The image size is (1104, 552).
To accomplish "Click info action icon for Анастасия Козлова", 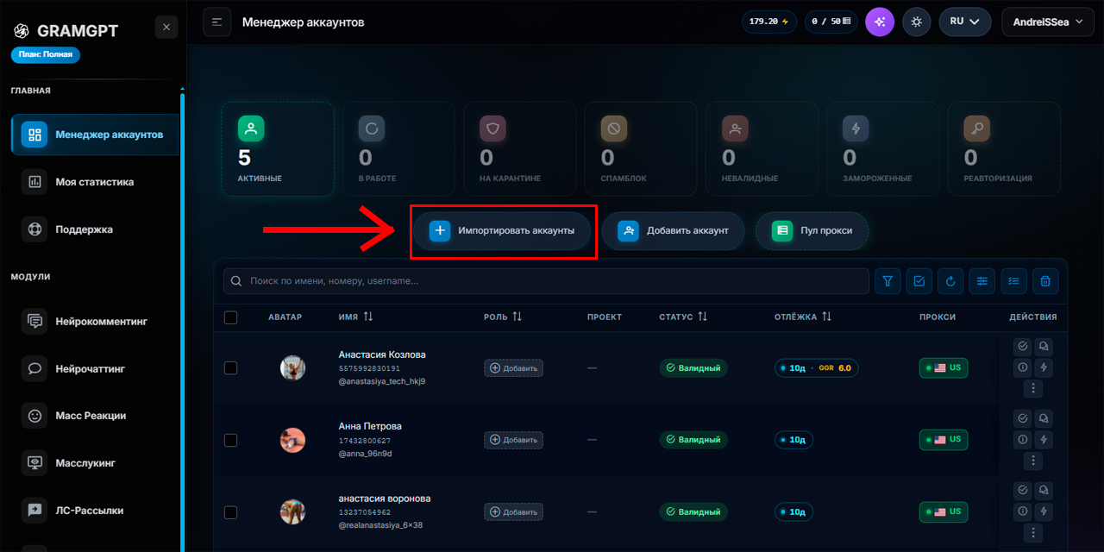I will point(1023,367).
